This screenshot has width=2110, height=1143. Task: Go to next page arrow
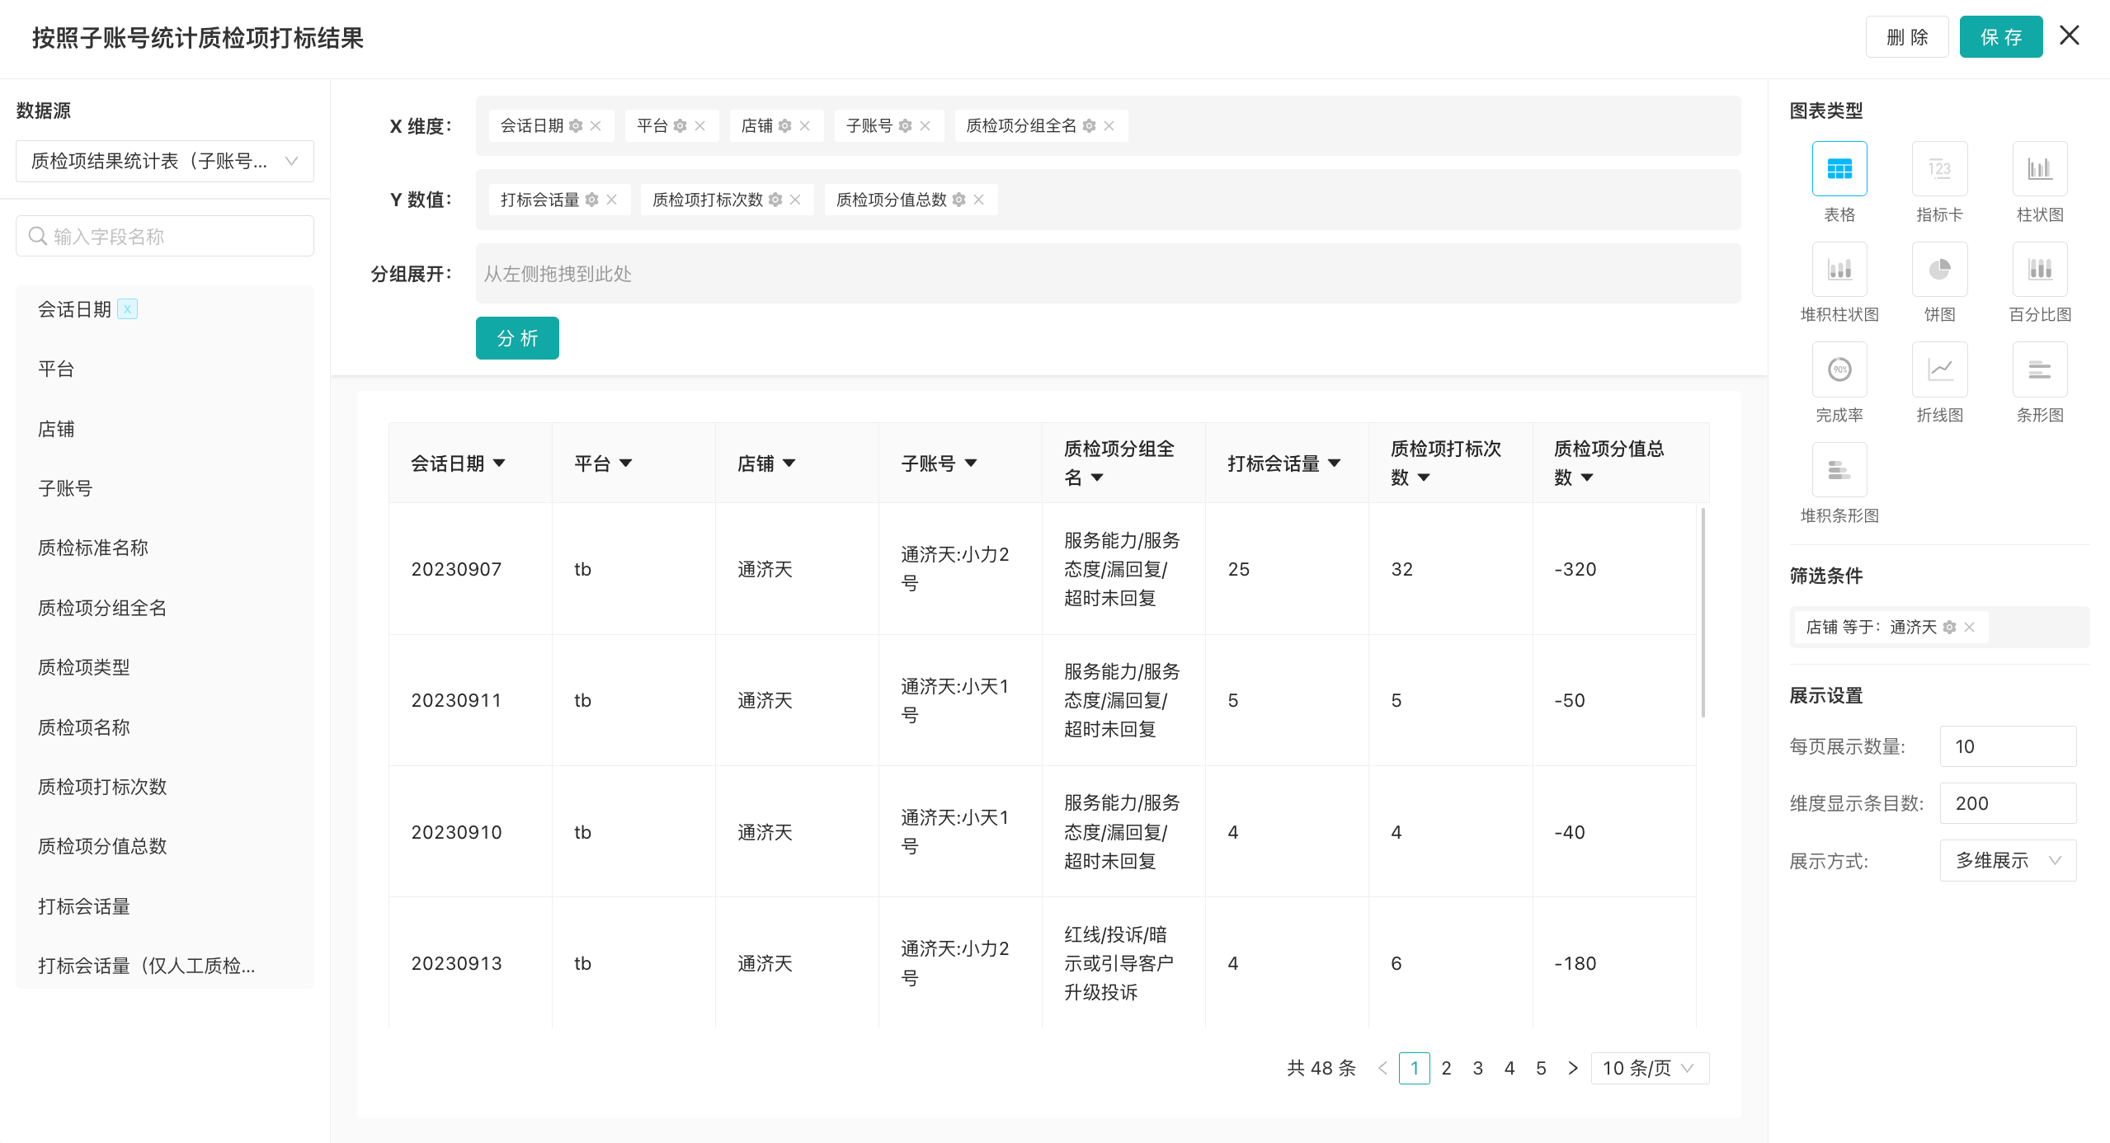(1572, 1069)
